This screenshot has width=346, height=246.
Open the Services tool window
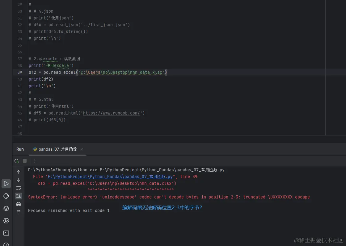[6, 221]
